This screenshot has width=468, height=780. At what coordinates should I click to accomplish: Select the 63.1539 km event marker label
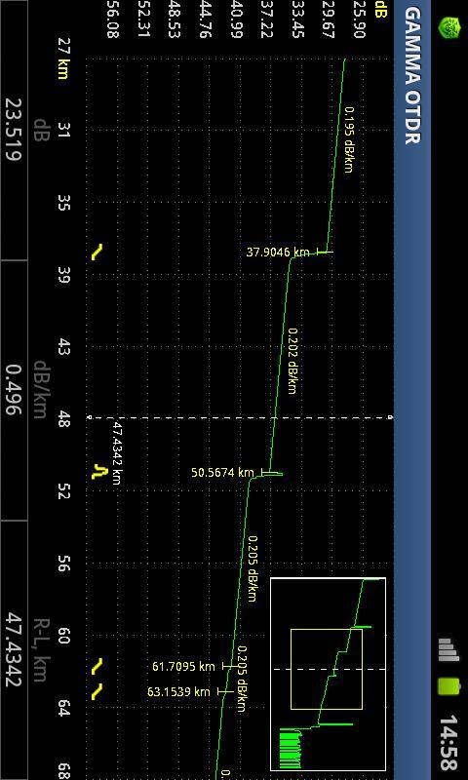tap(178, 691)
